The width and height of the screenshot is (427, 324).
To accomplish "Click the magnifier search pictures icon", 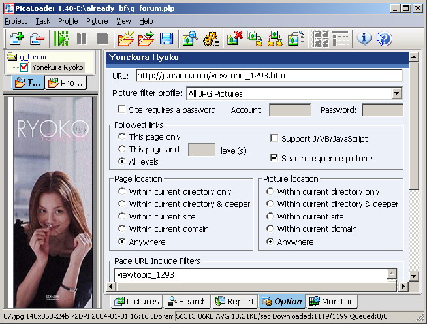I will (x=190, y=39).
